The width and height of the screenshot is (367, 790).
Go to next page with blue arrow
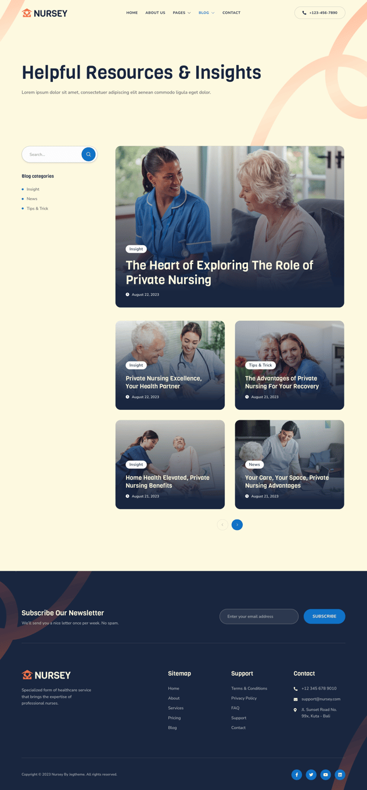(237, 525)
